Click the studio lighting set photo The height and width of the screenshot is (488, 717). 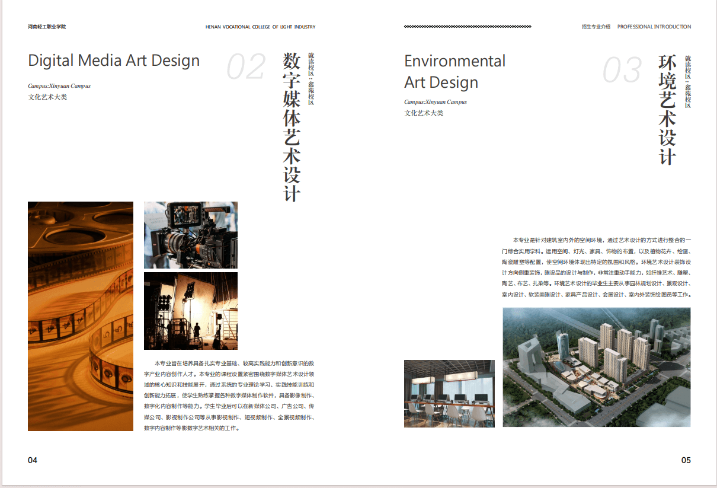190,311
